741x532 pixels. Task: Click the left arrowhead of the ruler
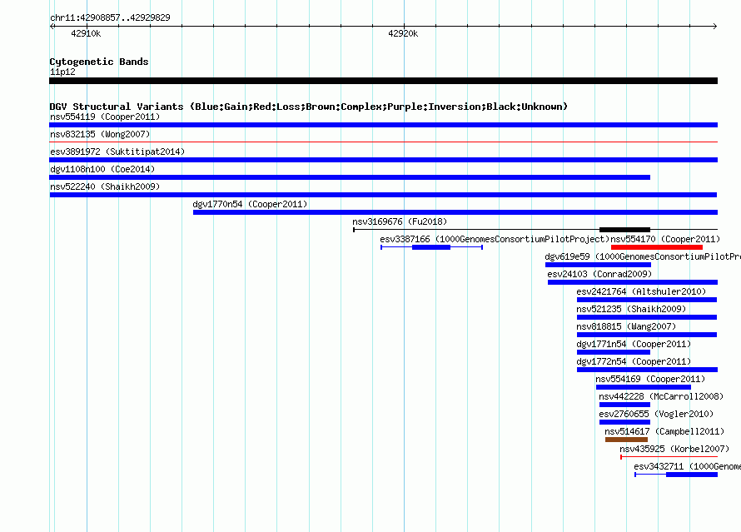point(52,26)
